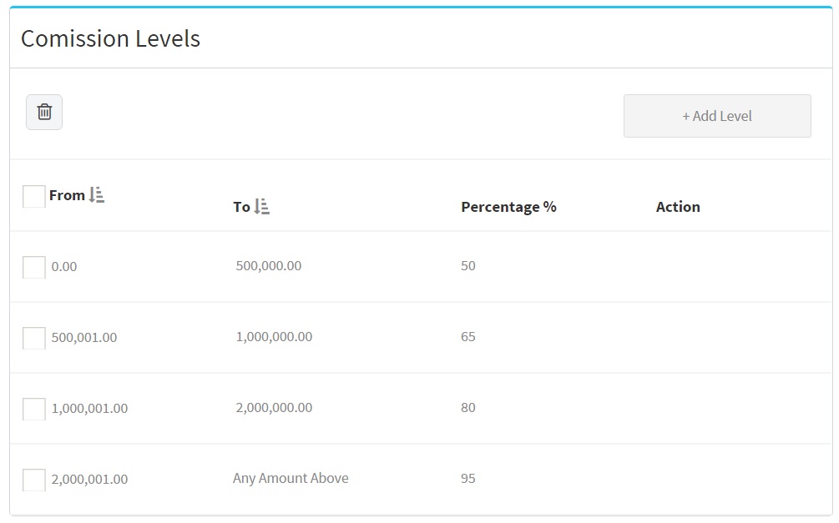Sort by the From column sort icon
The height and width of the screenshot is (523, 839).
tap(97, 195)
